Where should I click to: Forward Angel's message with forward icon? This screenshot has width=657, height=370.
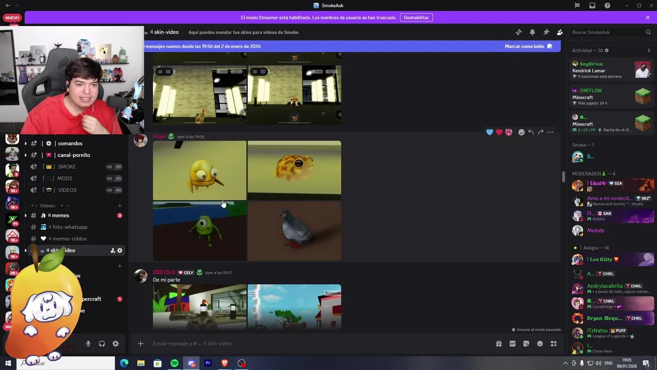point(540,132)
